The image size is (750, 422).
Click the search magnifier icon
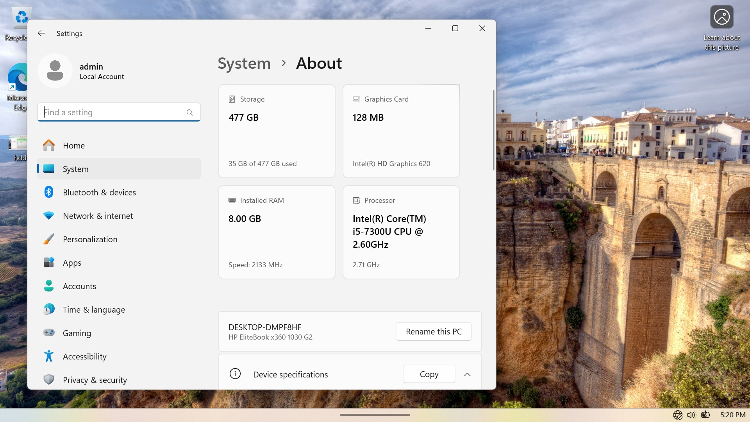pos(190,113)
